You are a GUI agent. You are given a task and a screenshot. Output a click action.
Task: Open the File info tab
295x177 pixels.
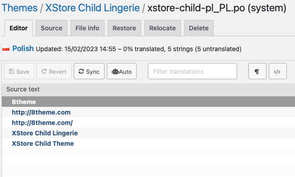pos(87,28)
